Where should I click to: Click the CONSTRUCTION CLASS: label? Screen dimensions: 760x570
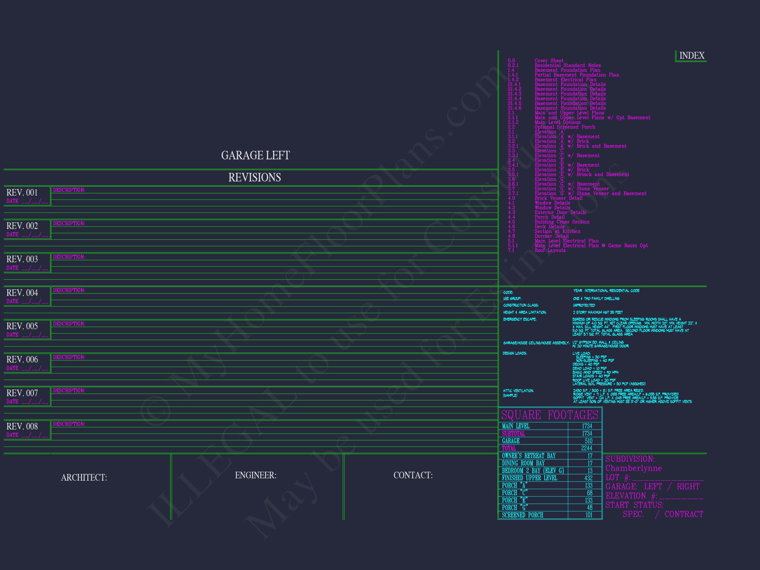click(521, 305)
